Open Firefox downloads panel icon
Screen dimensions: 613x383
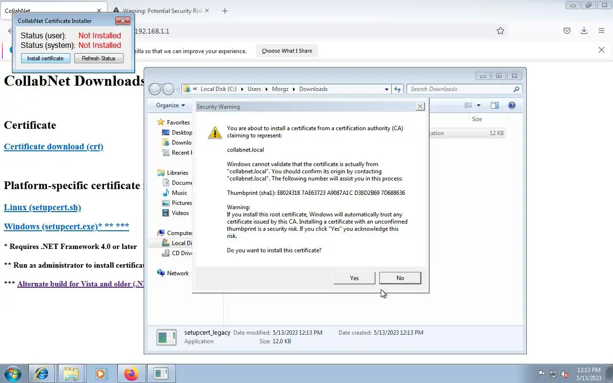click(584, 31)
